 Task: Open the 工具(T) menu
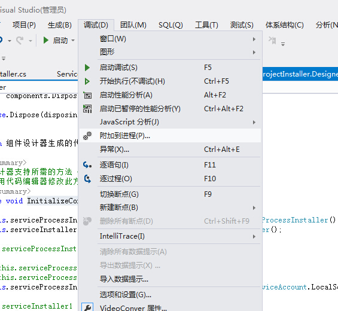click(x=206, y=25)
